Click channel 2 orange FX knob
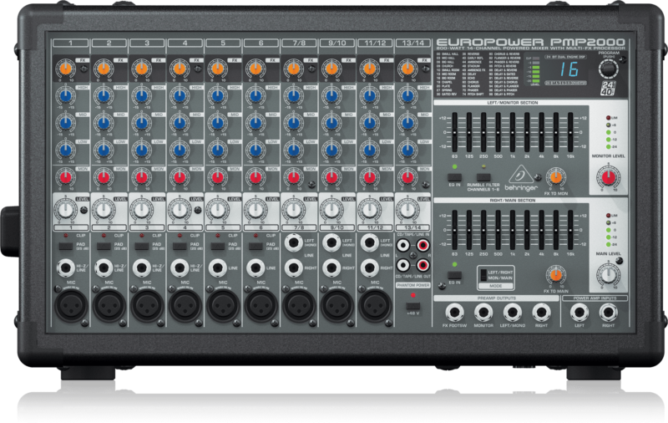This screenshot has width=668, height=423. pyautogui.click(x=104, y=69)
